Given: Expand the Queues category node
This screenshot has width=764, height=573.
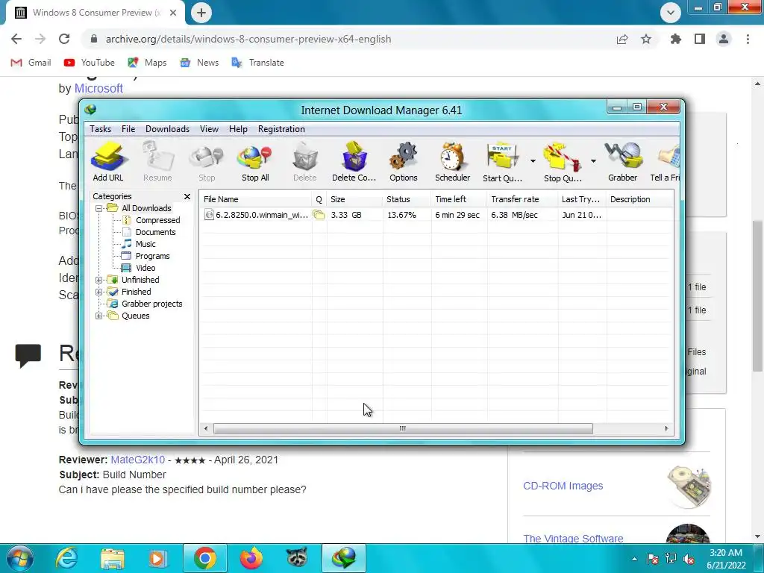Looking at the screenshot, I should (98, 316).
